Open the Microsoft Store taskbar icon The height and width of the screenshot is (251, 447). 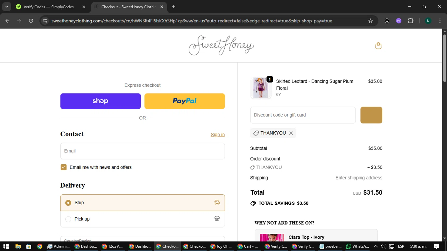(x=29, y=246)
